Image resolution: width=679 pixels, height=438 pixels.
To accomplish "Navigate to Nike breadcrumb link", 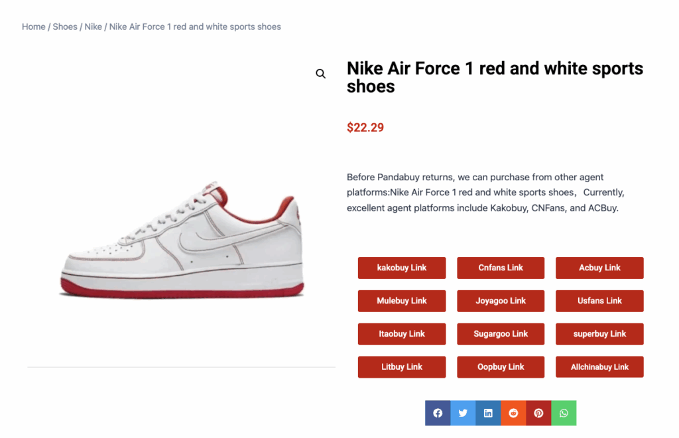I will [93, 27].
